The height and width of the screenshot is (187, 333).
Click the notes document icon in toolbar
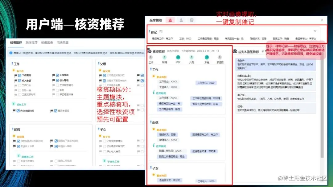[192, 20]
